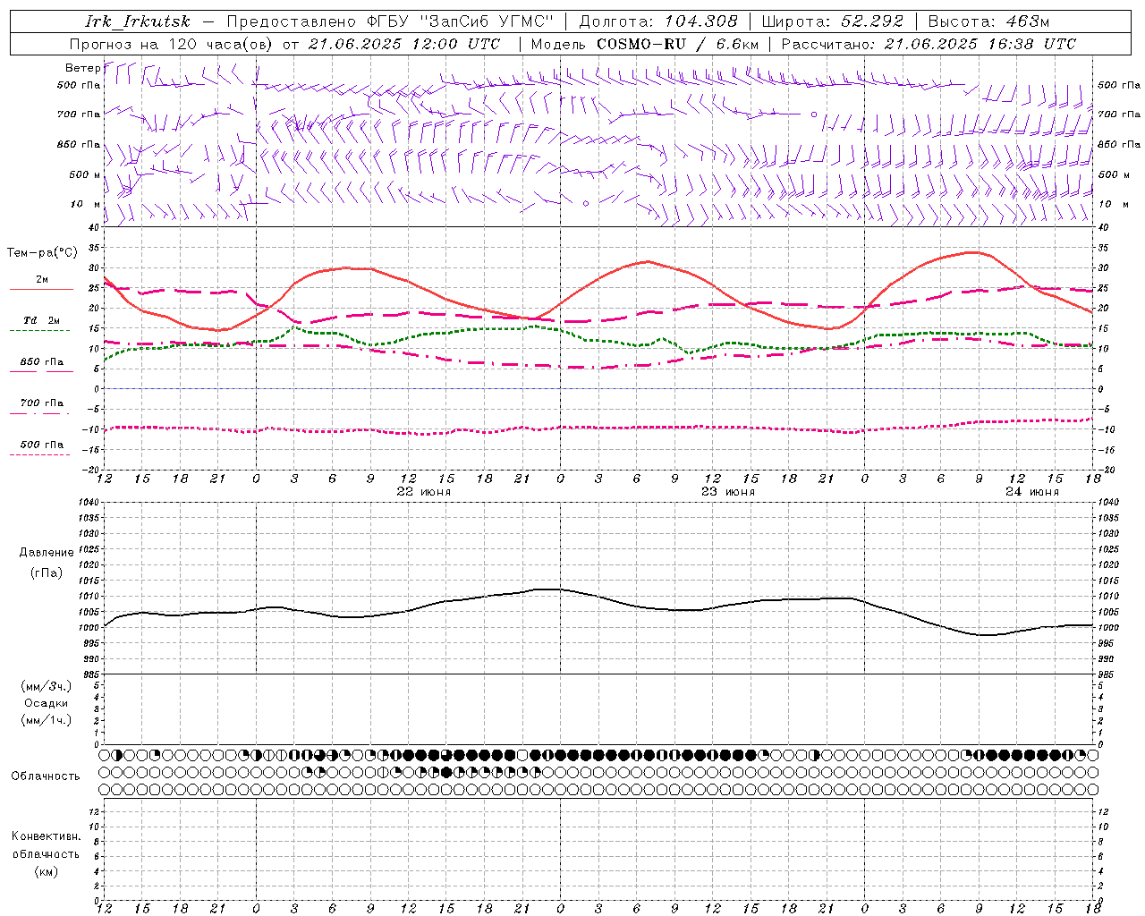Click the Долгота: 104.308 value
Screen dimensions: 1145x916
(658, 21)
